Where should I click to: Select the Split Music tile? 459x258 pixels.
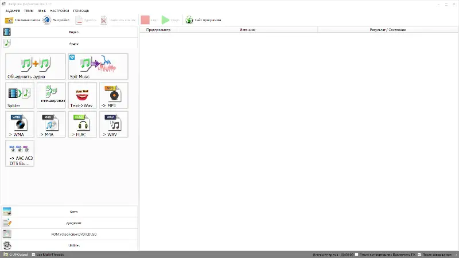pos(98,67)
